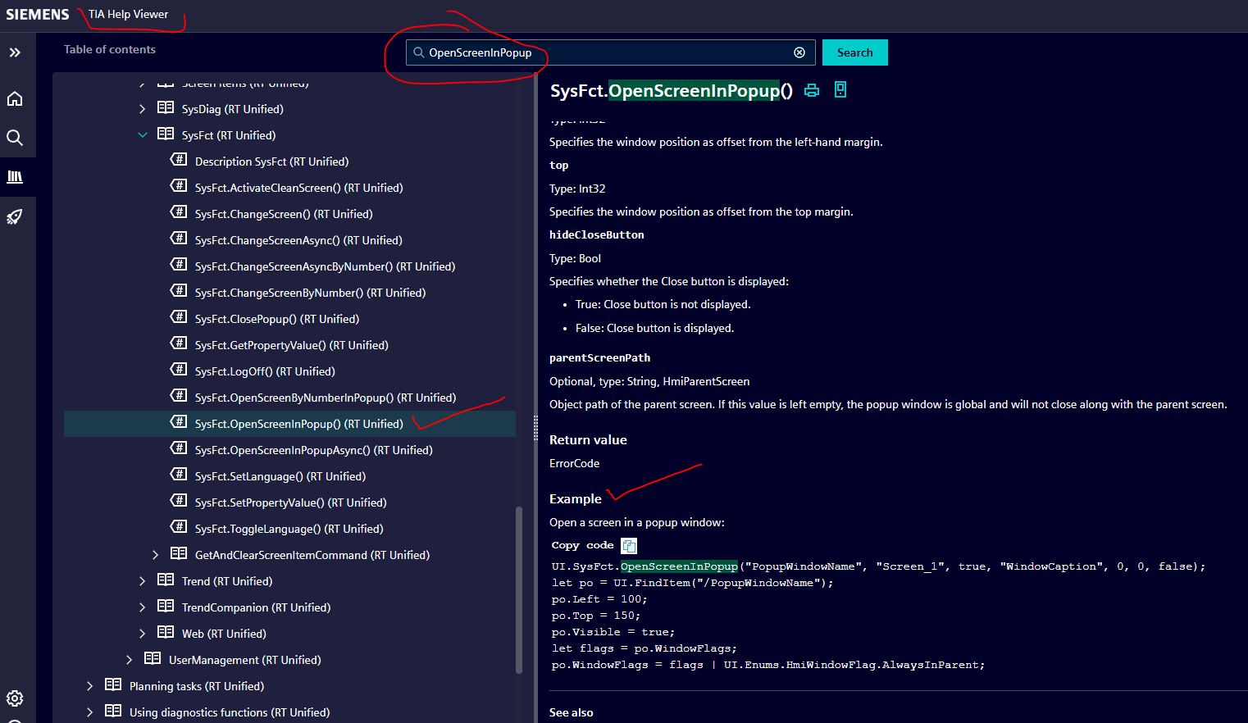Open the Trend (RT Unified) book entry

click(227, 581)
